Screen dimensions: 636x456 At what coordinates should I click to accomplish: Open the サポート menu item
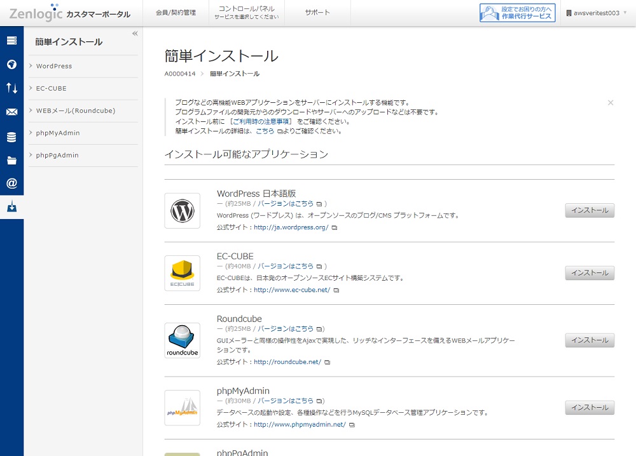point(317,13)
